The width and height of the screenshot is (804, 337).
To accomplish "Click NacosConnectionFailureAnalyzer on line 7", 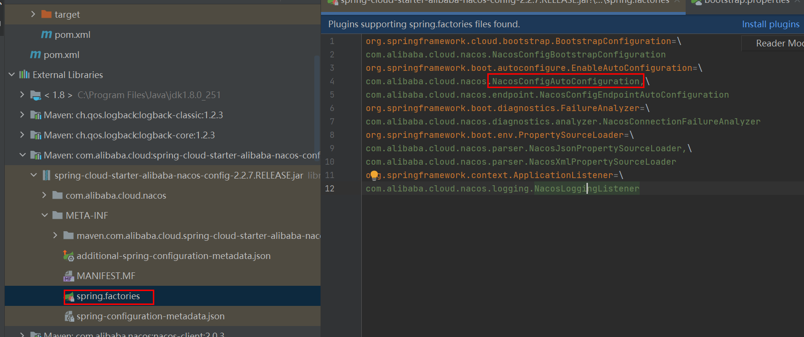I will point(681,122).
